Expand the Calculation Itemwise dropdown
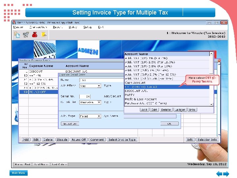 [99, 102]
